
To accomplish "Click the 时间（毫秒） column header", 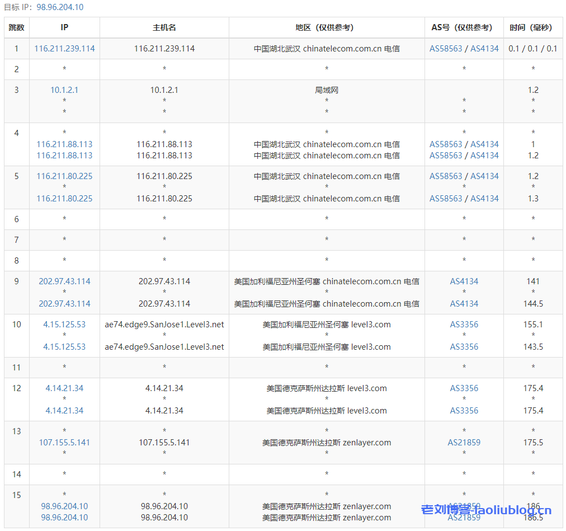I will click(x=532, y=27).
